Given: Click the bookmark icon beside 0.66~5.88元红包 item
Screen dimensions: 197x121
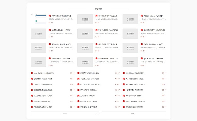Looking at the screenshot, I should click(123, 84).
